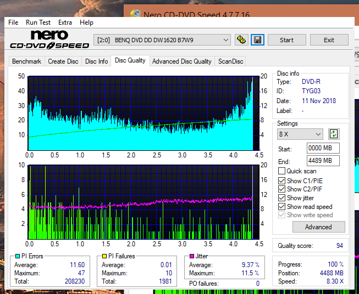Click Jitter maximum 11.5 %
Screen dimensions: 359x294
tap(250, 273)
